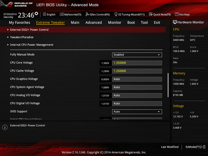Open MyFavorite(F3) folder icon
The height and width of the screenshot is (156, 208).
(x=61, y=14)
